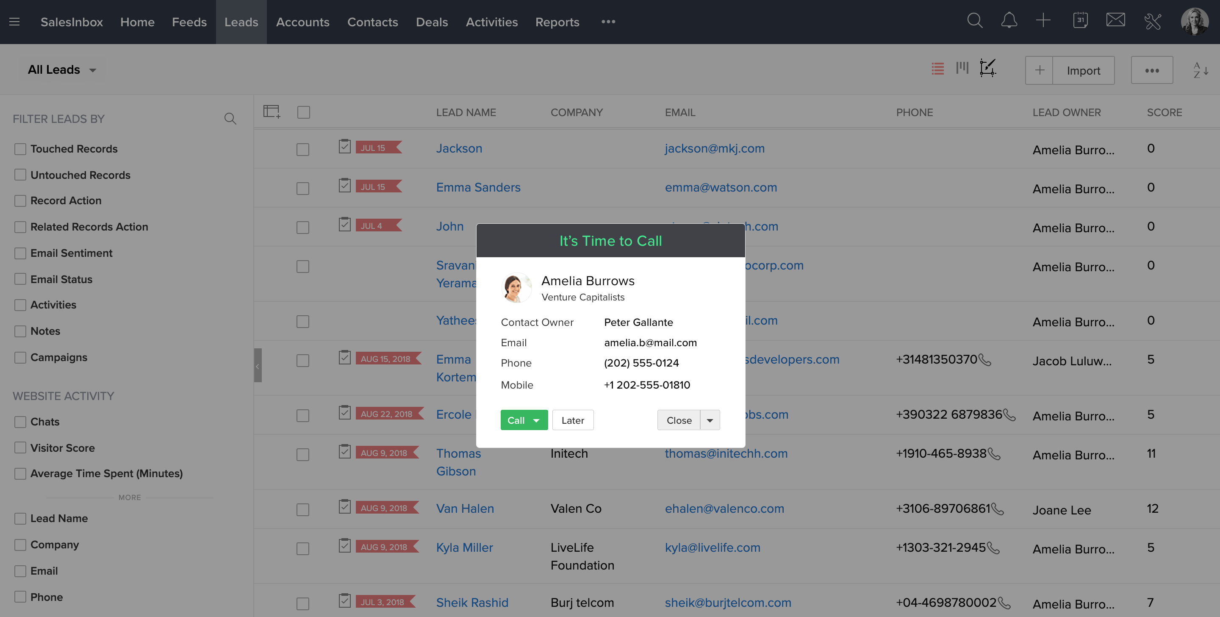Switch to Kanban view icon
The image size is (1220, 617).
coord(962,69)
